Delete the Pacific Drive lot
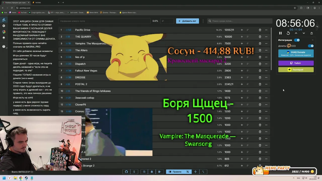 coord(260,30)
